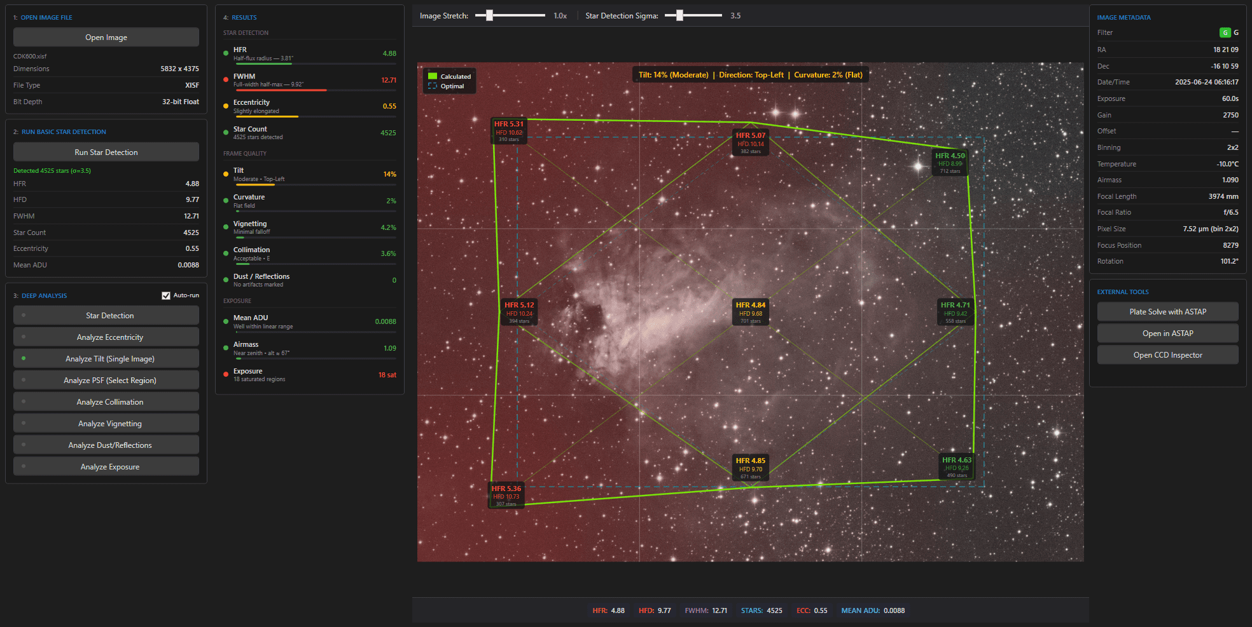Adjust the Image Stretch slider
The height and width of the screenshot is (627, 1252).
489,16
